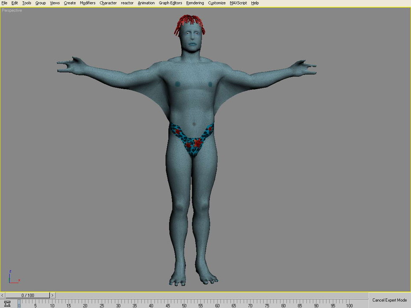
Task: Select the character's red hair object
Action: point(189,20)
